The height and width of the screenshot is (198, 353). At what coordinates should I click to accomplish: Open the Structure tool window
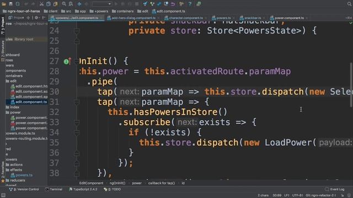[x=2, y=51]
